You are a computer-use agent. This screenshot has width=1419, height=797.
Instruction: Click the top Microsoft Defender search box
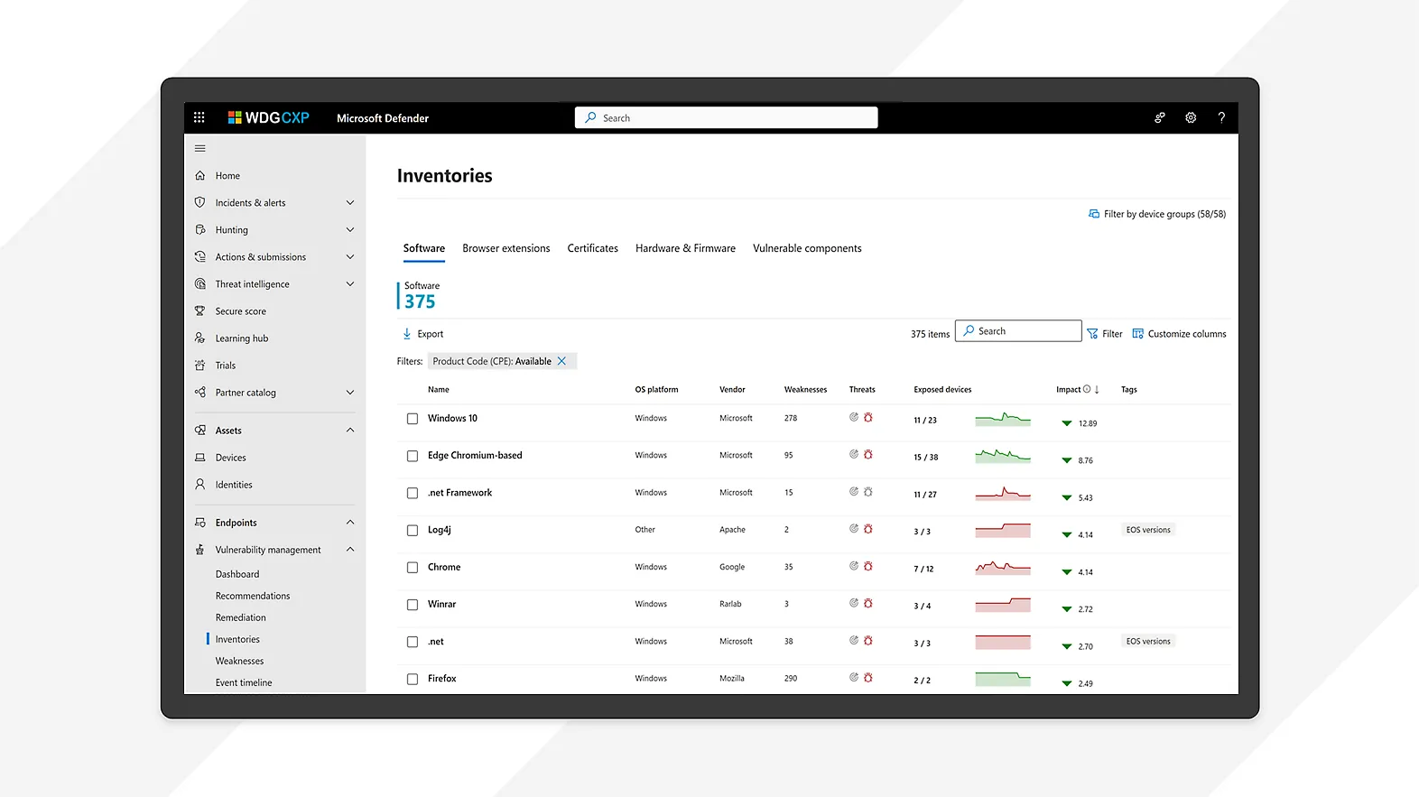727,117
